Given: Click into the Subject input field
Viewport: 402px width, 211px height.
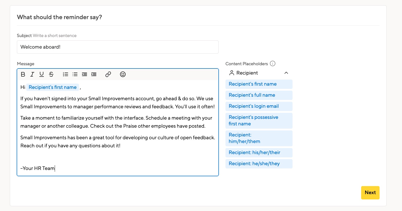Looking at the screenshot, I should (x=118, y=47).
